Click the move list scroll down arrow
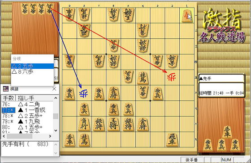251x163 pixels. [56, 130]
